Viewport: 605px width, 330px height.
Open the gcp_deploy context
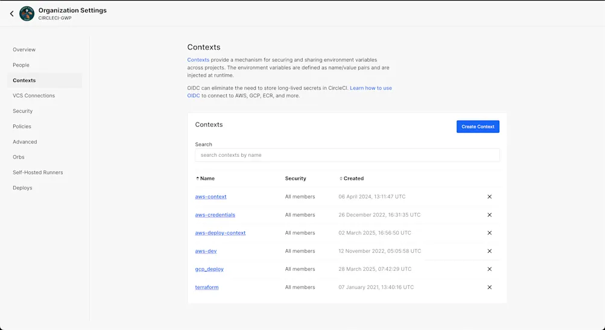[209, 269]
